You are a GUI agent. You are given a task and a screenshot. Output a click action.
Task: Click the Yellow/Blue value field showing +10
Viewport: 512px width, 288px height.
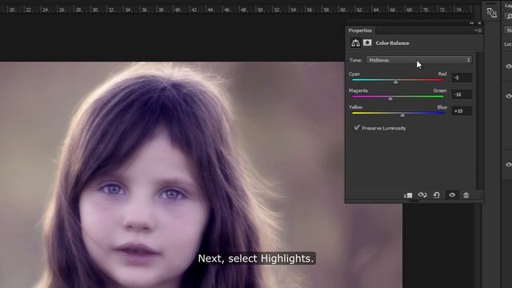[462, 111]
